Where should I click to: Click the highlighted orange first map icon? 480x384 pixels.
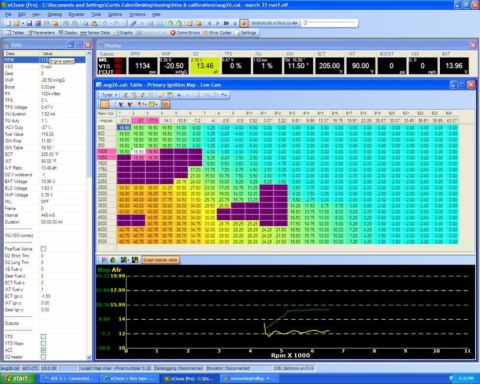click(104, 104)
